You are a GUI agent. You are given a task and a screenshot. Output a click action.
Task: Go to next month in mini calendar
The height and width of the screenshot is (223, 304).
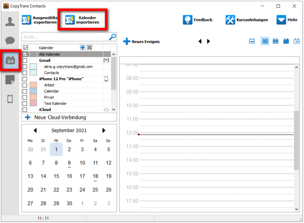tap(104, 130)
